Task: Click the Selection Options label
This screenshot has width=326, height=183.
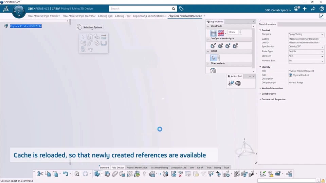Action: [x=92, y=27]
